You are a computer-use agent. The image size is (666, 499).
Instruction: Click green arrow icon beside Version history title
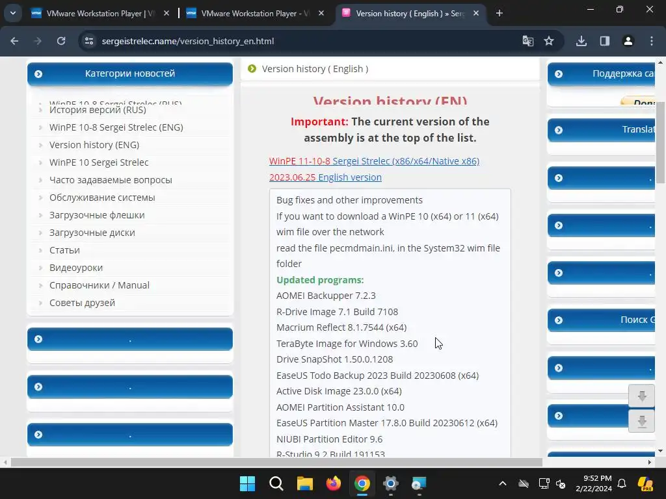pyautogui.click(x=252, y=69)
